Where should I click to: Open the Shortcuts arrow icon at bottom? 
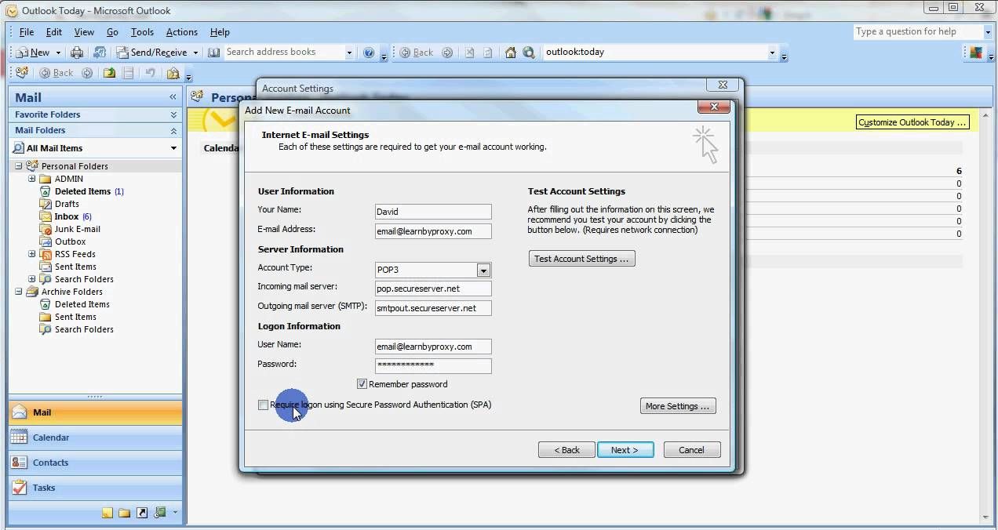142,513
